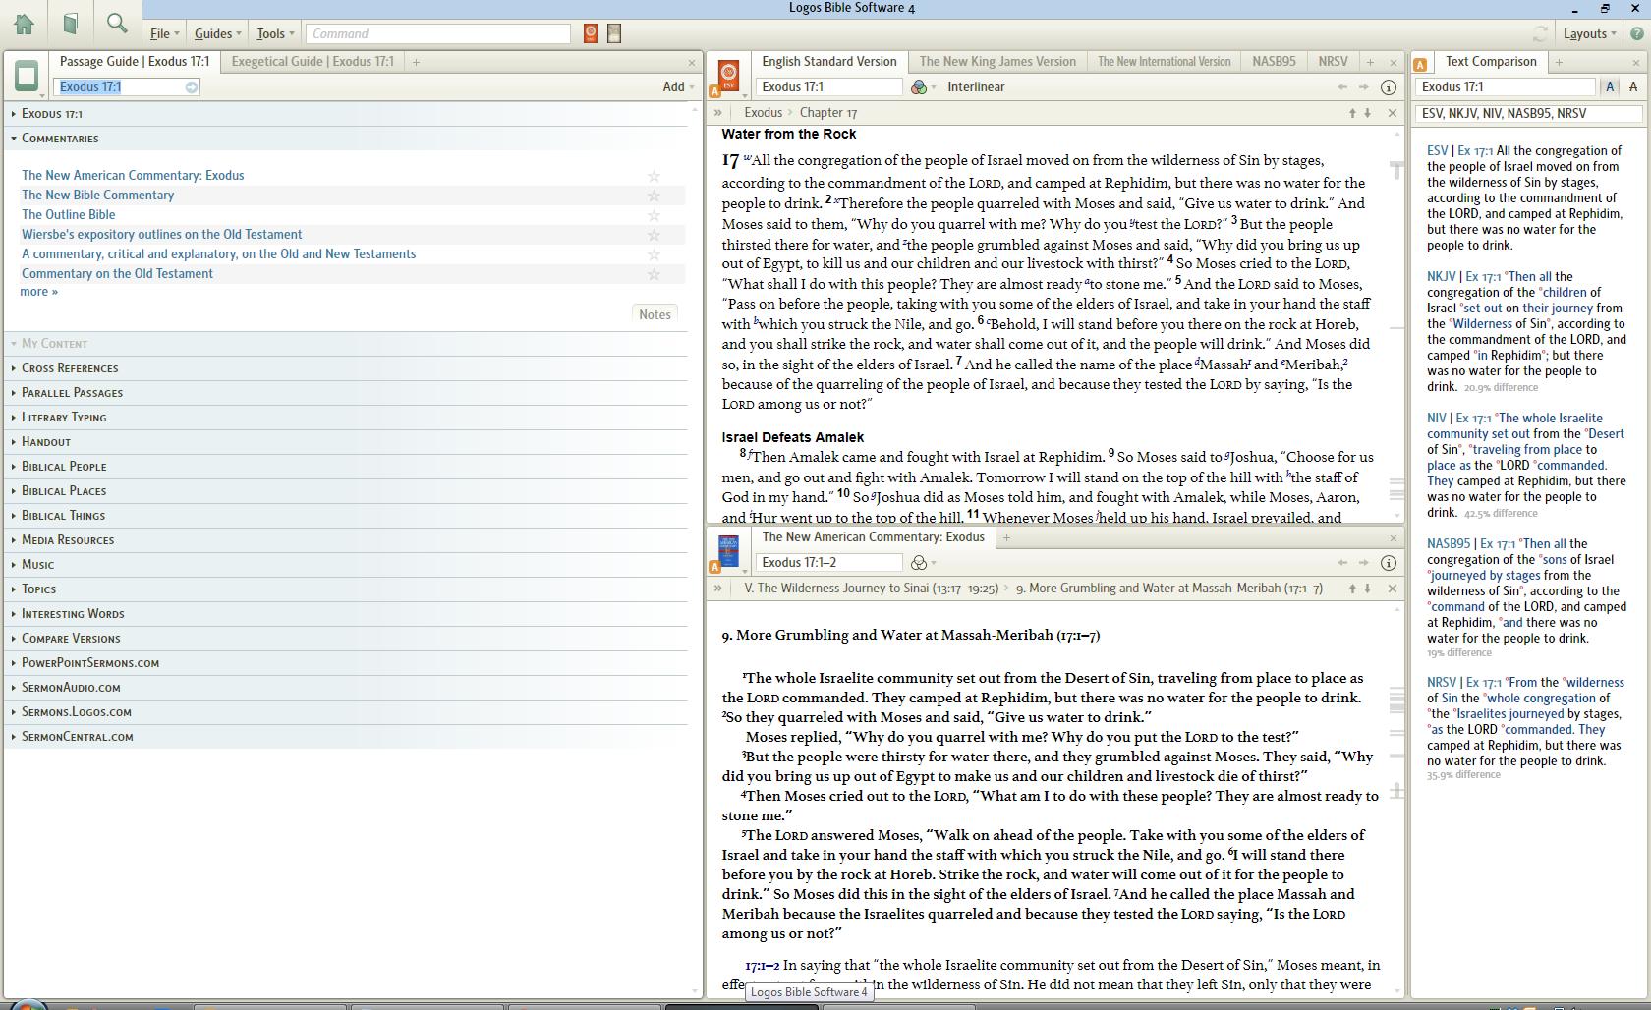Open the visual filters icon in ESV panel
This screenshot has height=1010, width=1651.
click(919, 87)
